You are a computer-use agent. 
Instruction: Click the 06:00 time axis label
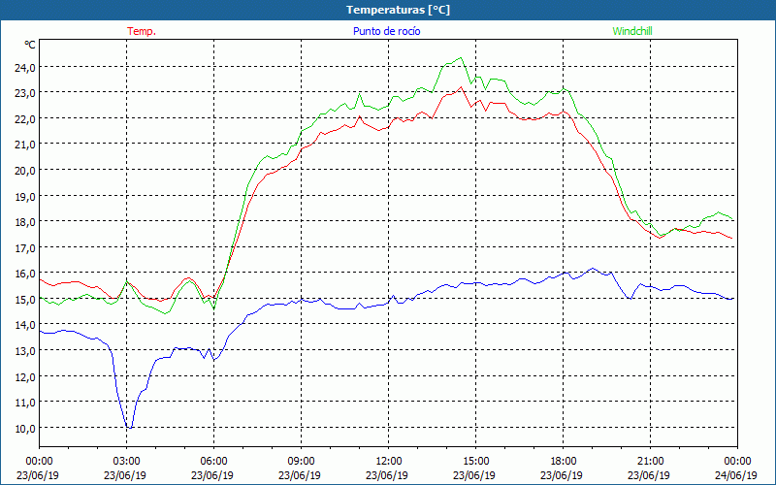click(x=213, y=462)
